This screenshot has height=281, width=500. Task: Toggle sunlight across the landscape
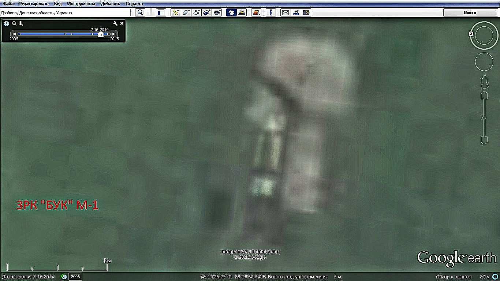point(242,12)
